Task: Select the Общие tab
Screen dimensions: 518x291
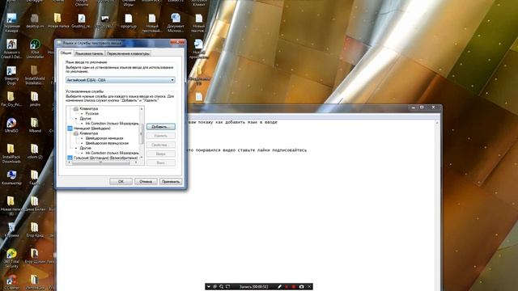Action: point(66,53)
